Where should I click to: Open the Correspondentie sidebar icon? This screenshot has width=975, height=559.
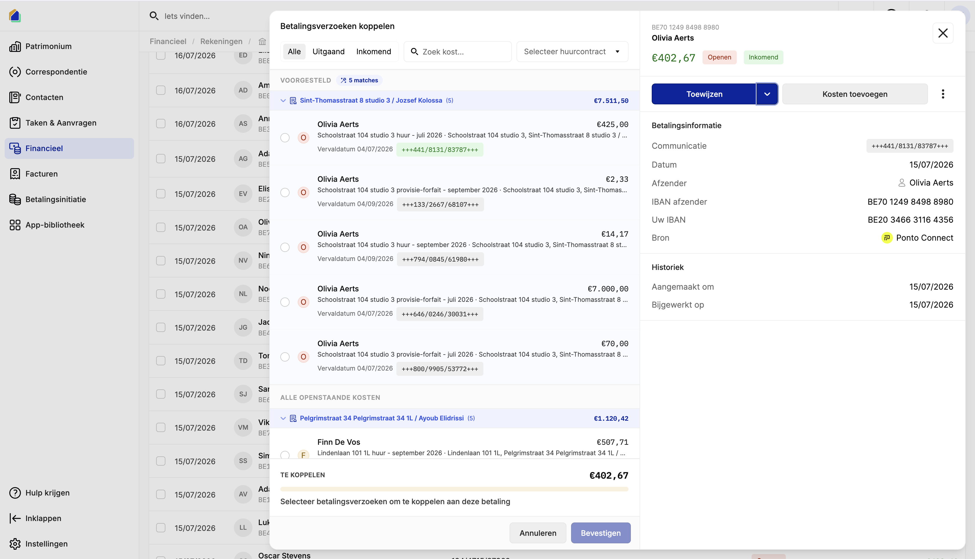tap(15, 72)
